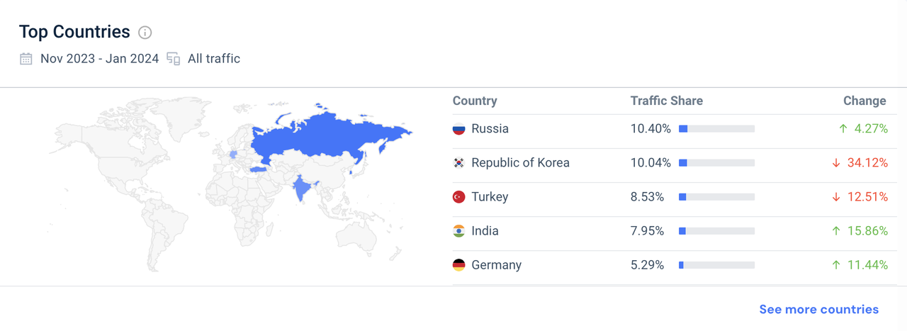Screen dimensions: 907x331
Task: Click Russia's traffic share bar
Action: (716, 129)
